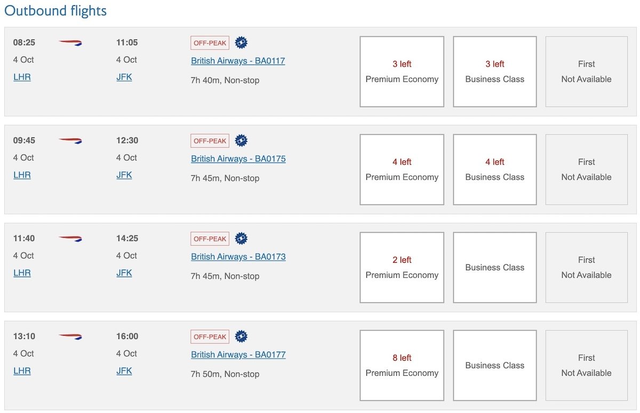640x413 pixels.
Task: Click British Airways logo on 11:40 flight
Action: pyautogui.click(x=70, y=238)
